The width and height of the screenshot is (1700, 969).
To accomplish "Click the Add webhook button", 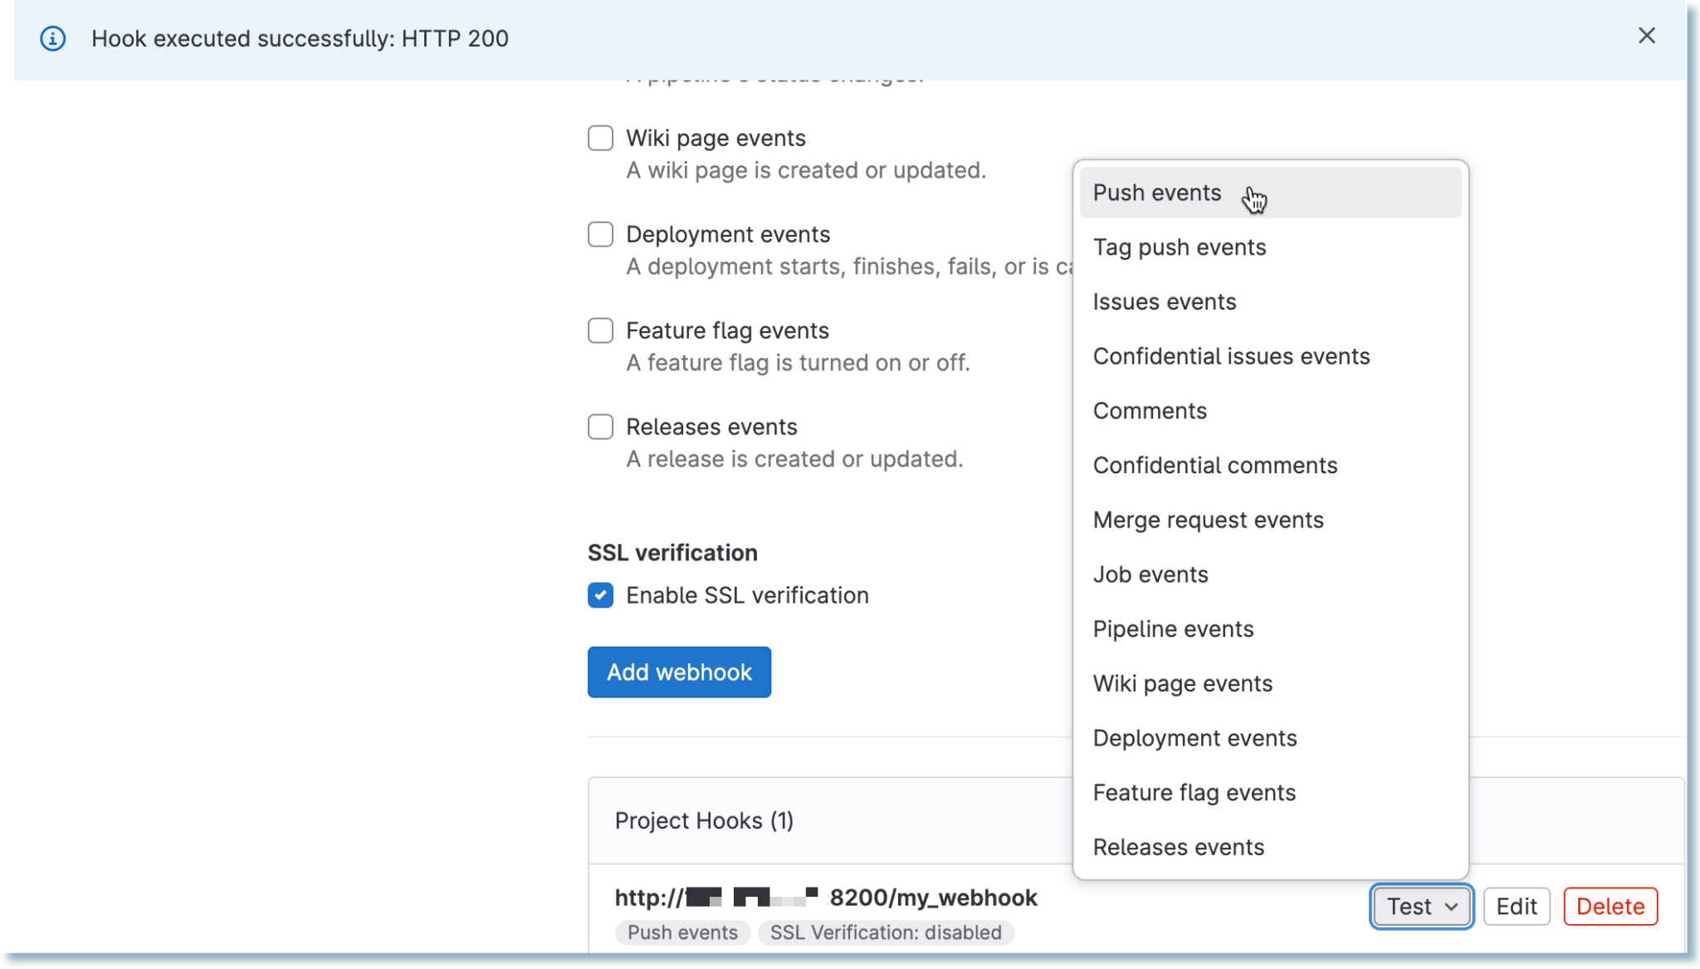I will pyautogui.click(x=679, y=672).
